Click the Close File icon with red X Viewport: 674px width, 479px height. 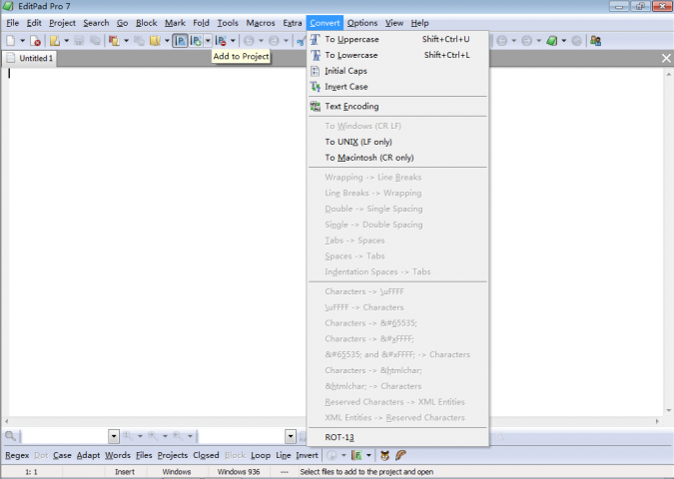(x=35, y=41)
